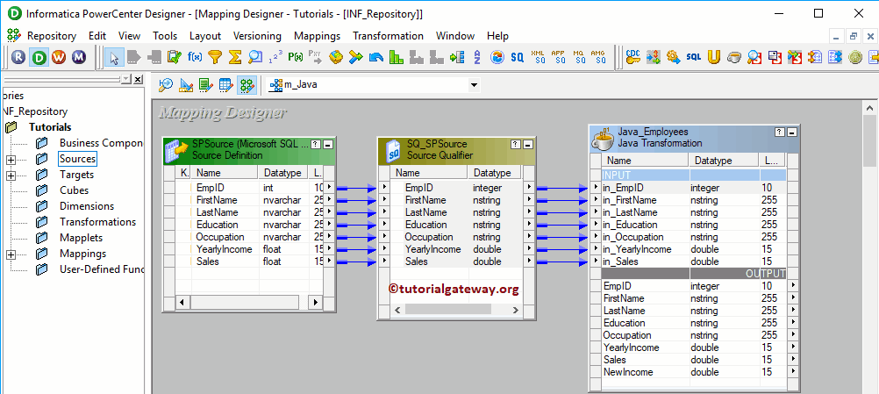879x394 pixels.
Task: Expand the Mappings folder node
Action: (11, 254)
